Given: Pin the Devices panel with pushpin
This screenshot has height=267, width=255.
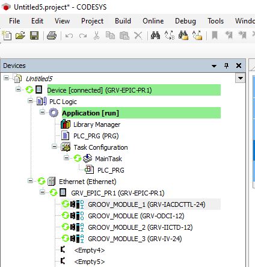Looking at the screenshot, I should click(x=226, y=66).
